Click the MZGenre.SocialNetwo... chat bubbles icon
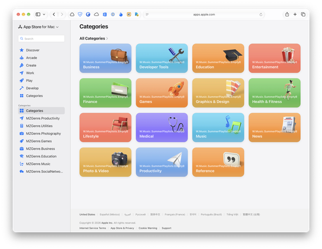 pos(22,172)
